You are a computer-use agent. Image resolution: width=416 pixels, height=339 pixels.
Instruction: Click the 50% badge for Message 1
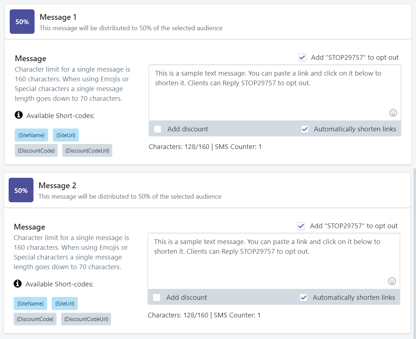tap(22, 22)
